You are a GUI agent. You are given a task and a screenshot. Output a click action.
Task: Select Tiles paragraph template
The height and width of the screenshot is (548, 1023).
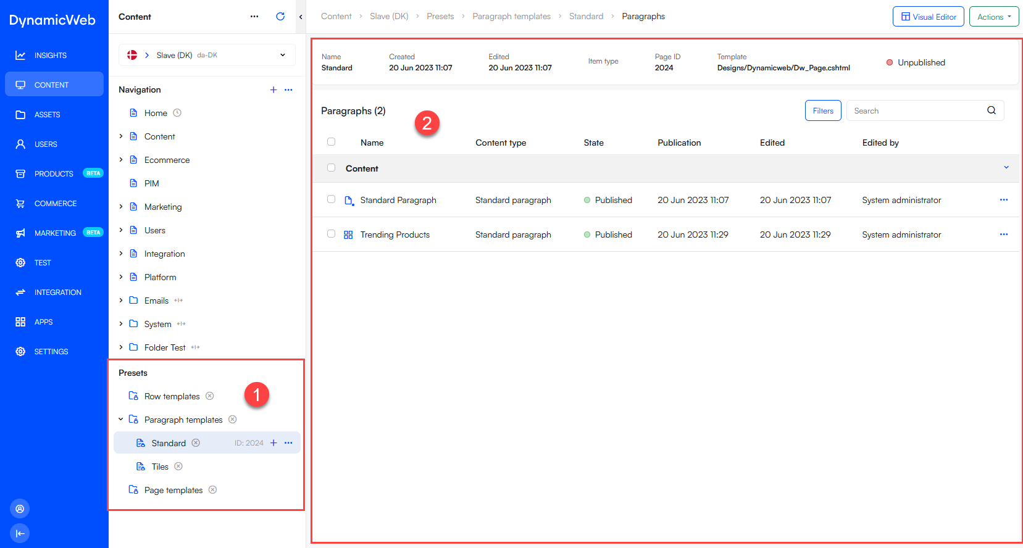tap(160, 467)
